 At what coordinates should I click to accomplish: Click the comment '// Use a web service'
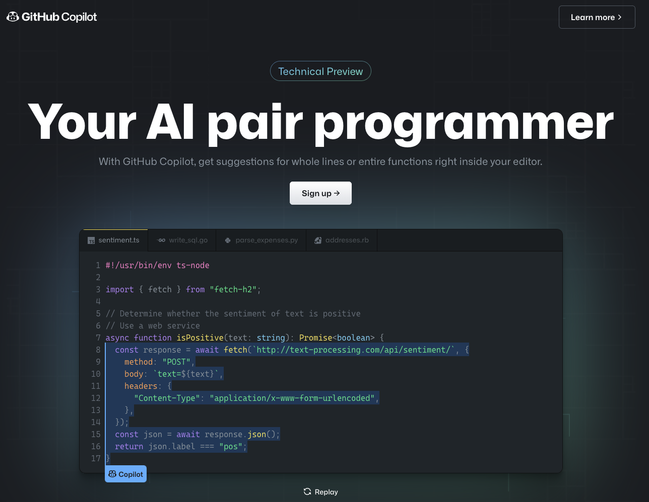click(153, 325)
